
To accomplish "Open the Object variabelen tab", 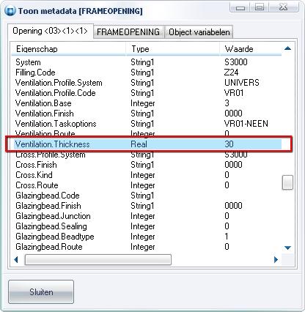I will [199, 32].
